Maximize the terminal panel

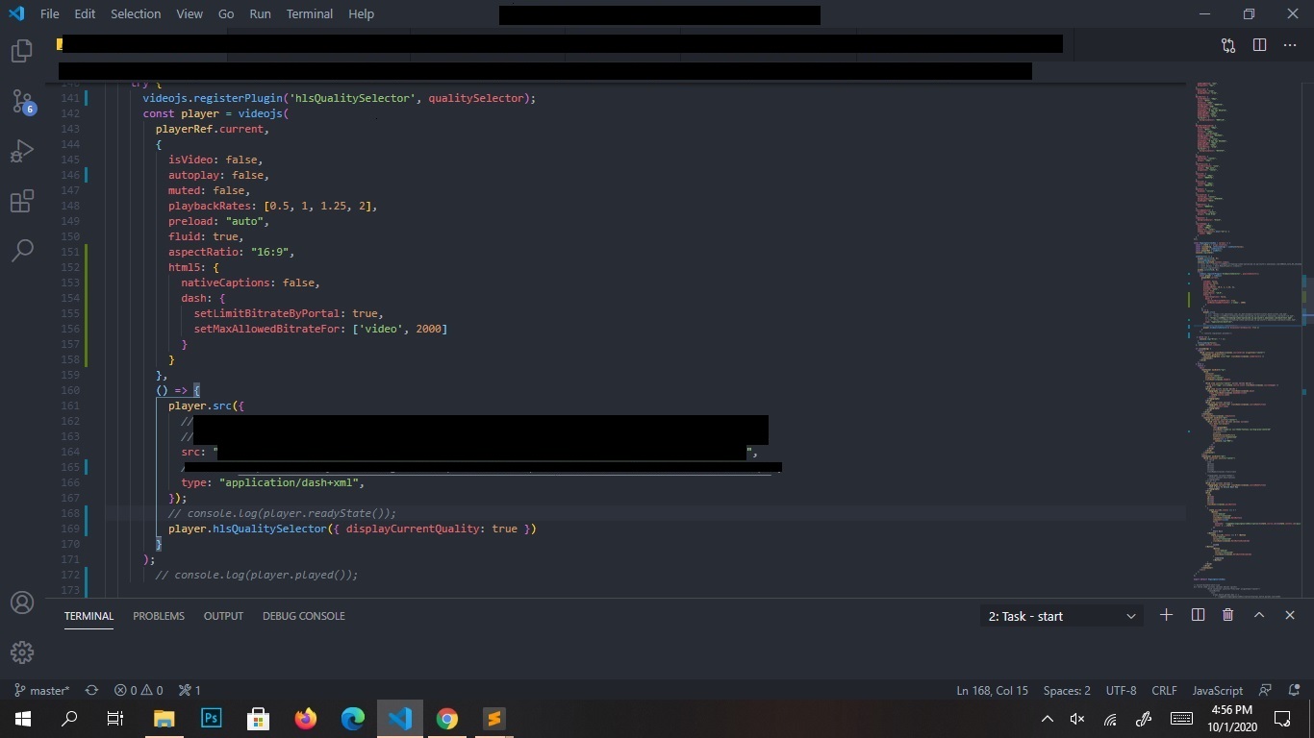coord(1258,615)
